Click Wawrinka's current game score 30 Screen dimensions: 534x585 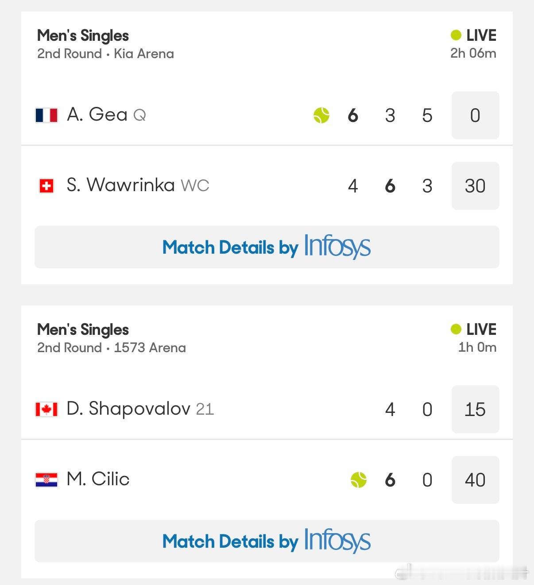click(x=476, y=186)
